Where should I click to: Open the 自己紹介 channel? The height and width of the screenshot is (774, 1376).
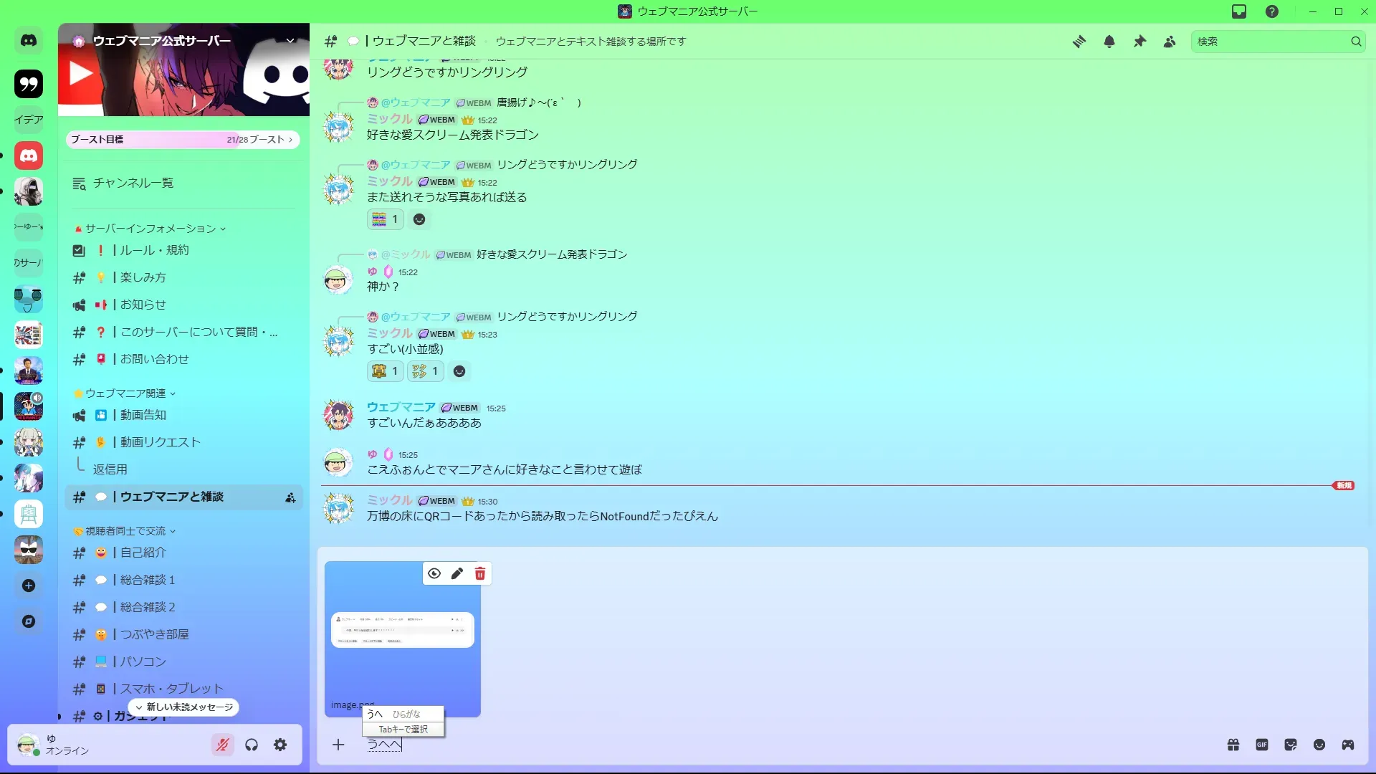tap(143, 553)
